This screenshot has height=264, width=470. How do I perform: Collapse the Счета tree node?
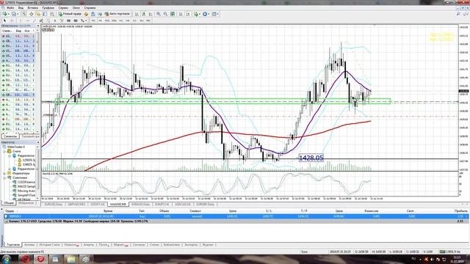pyautogui.click(x=4, y=152)
